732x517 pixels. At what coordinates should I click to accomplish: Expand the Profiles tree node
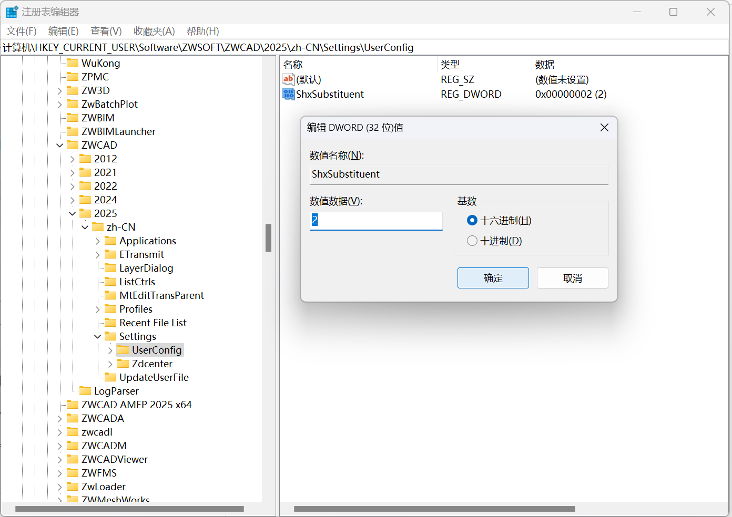coord(98,309)
